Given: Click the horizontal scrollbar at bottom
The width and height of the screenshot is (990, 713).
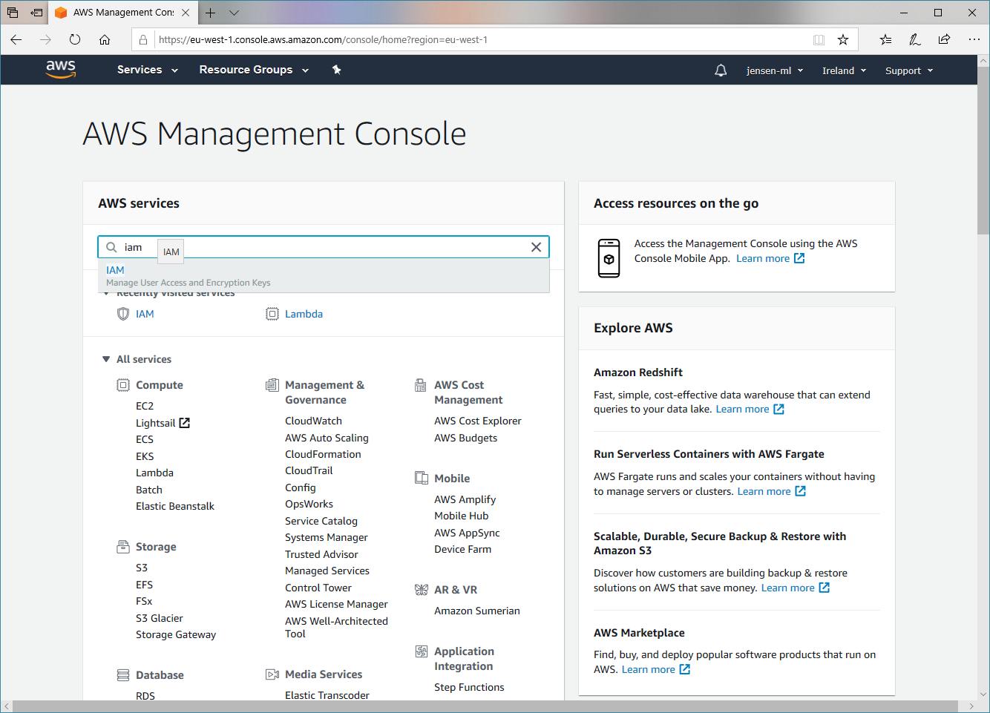Looking at the screenshot, I should (x=490, y=706).
